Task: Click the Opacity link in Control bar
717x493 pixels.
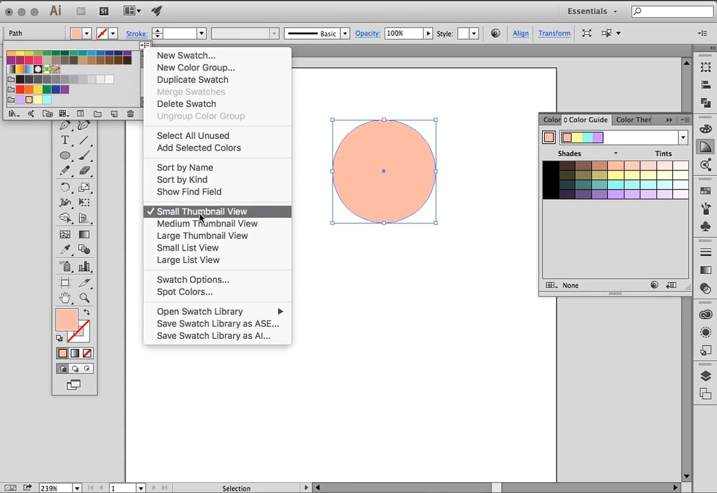Action: click(x=367, y=34)
